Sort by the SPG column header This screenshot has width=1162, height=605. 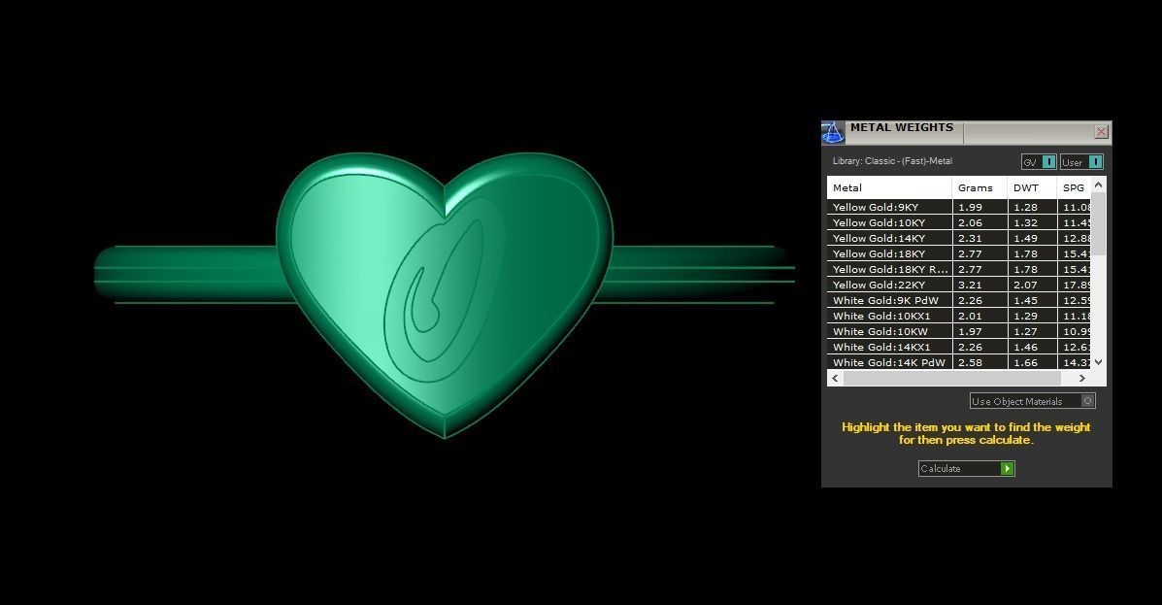(x=1075, y=187)
